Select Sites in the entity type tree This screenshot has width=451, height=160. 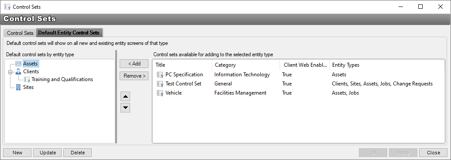point(28,87)
